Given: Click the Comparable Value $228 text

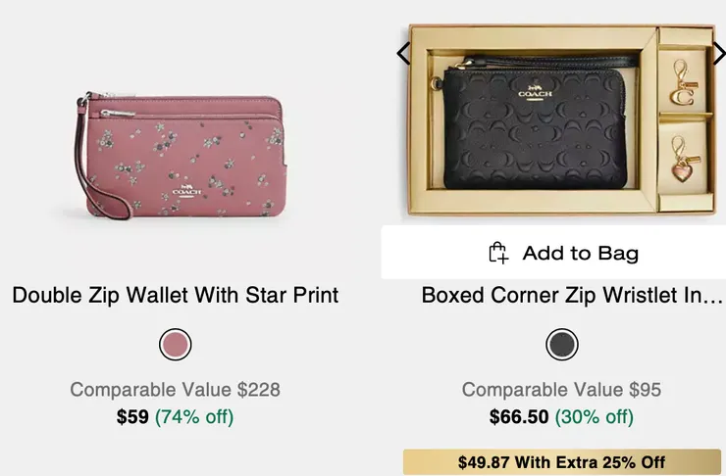Looking at the screenshot, I should click(x=175, y=390).
